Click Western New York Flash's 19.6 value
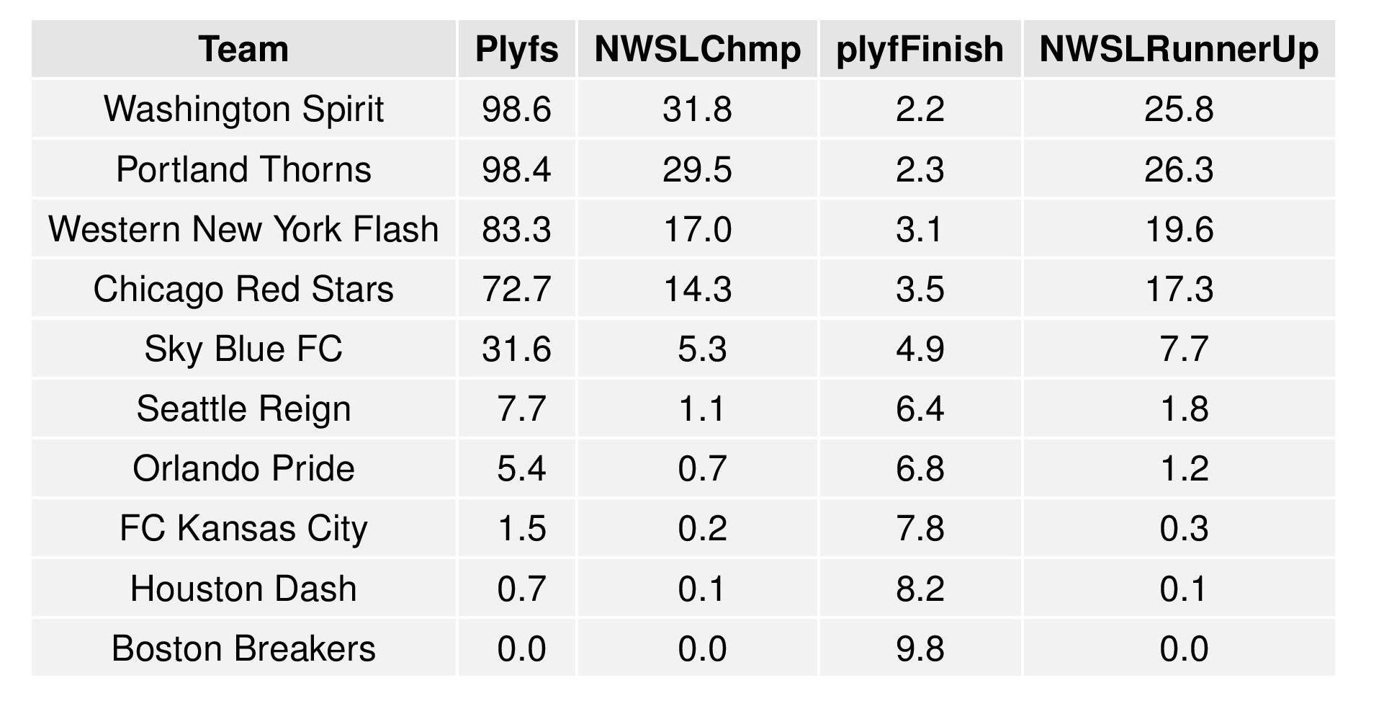The height and width of the screenshot is (719, 1384). pos(1179,230)
